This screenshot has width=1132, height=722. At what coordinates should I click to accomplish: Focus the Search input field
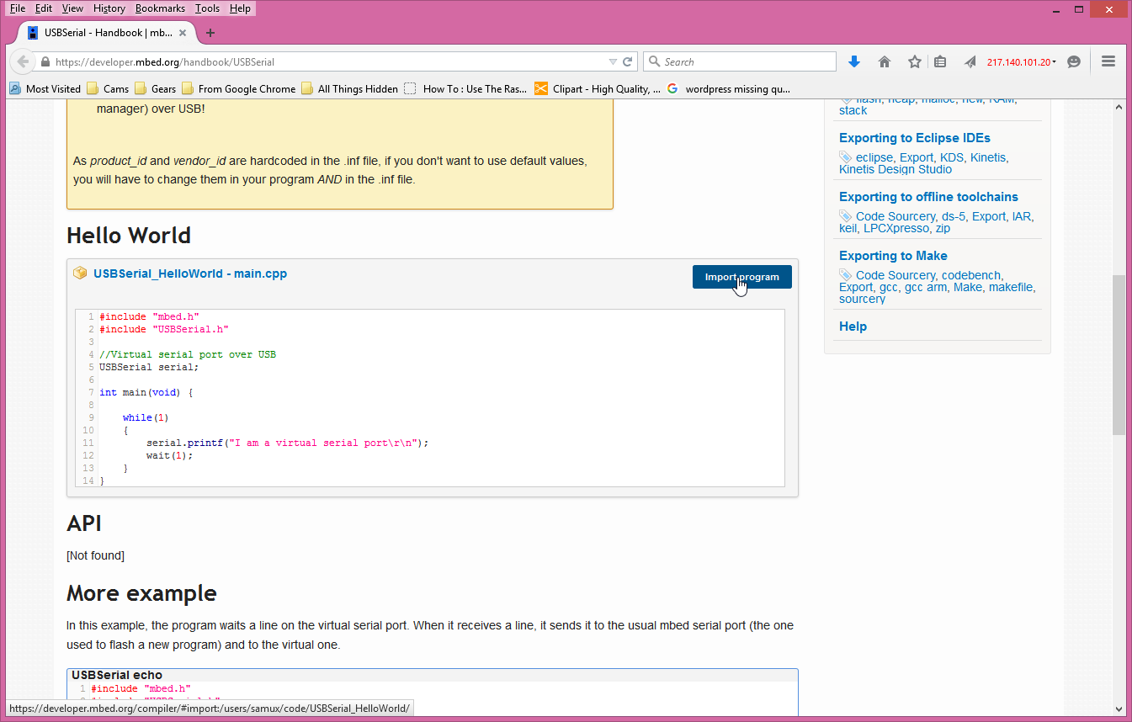click(x=747, y=61)
